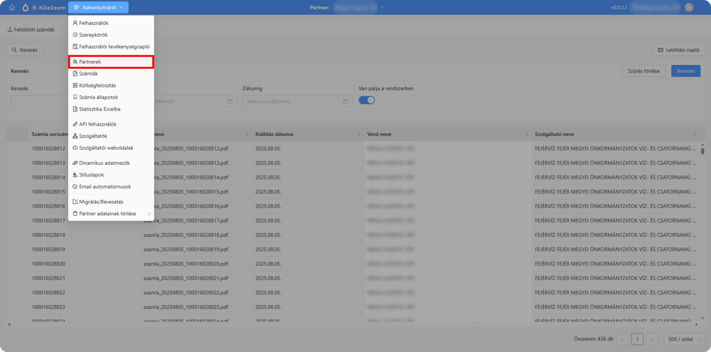The width and height of the screenshot is (711, 352).
Task: Click invoice number 100016028818
Action: point(49,235)
